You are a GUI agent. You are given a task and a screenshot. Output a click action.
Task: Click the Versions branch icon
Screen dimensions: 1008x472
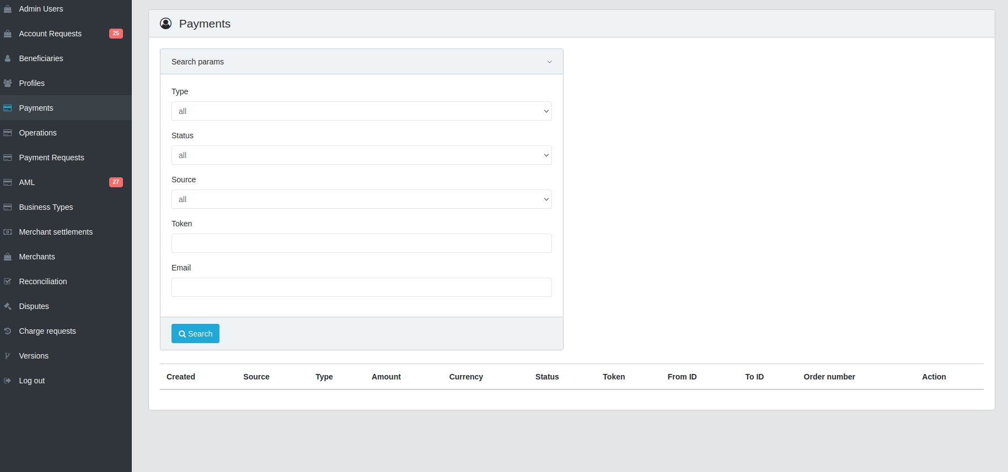pyautogui.click(x=8, y=356)
